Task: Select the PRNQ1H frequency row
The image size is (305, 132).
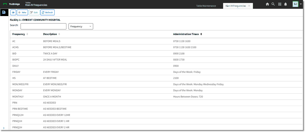Action: pos(156,121)
